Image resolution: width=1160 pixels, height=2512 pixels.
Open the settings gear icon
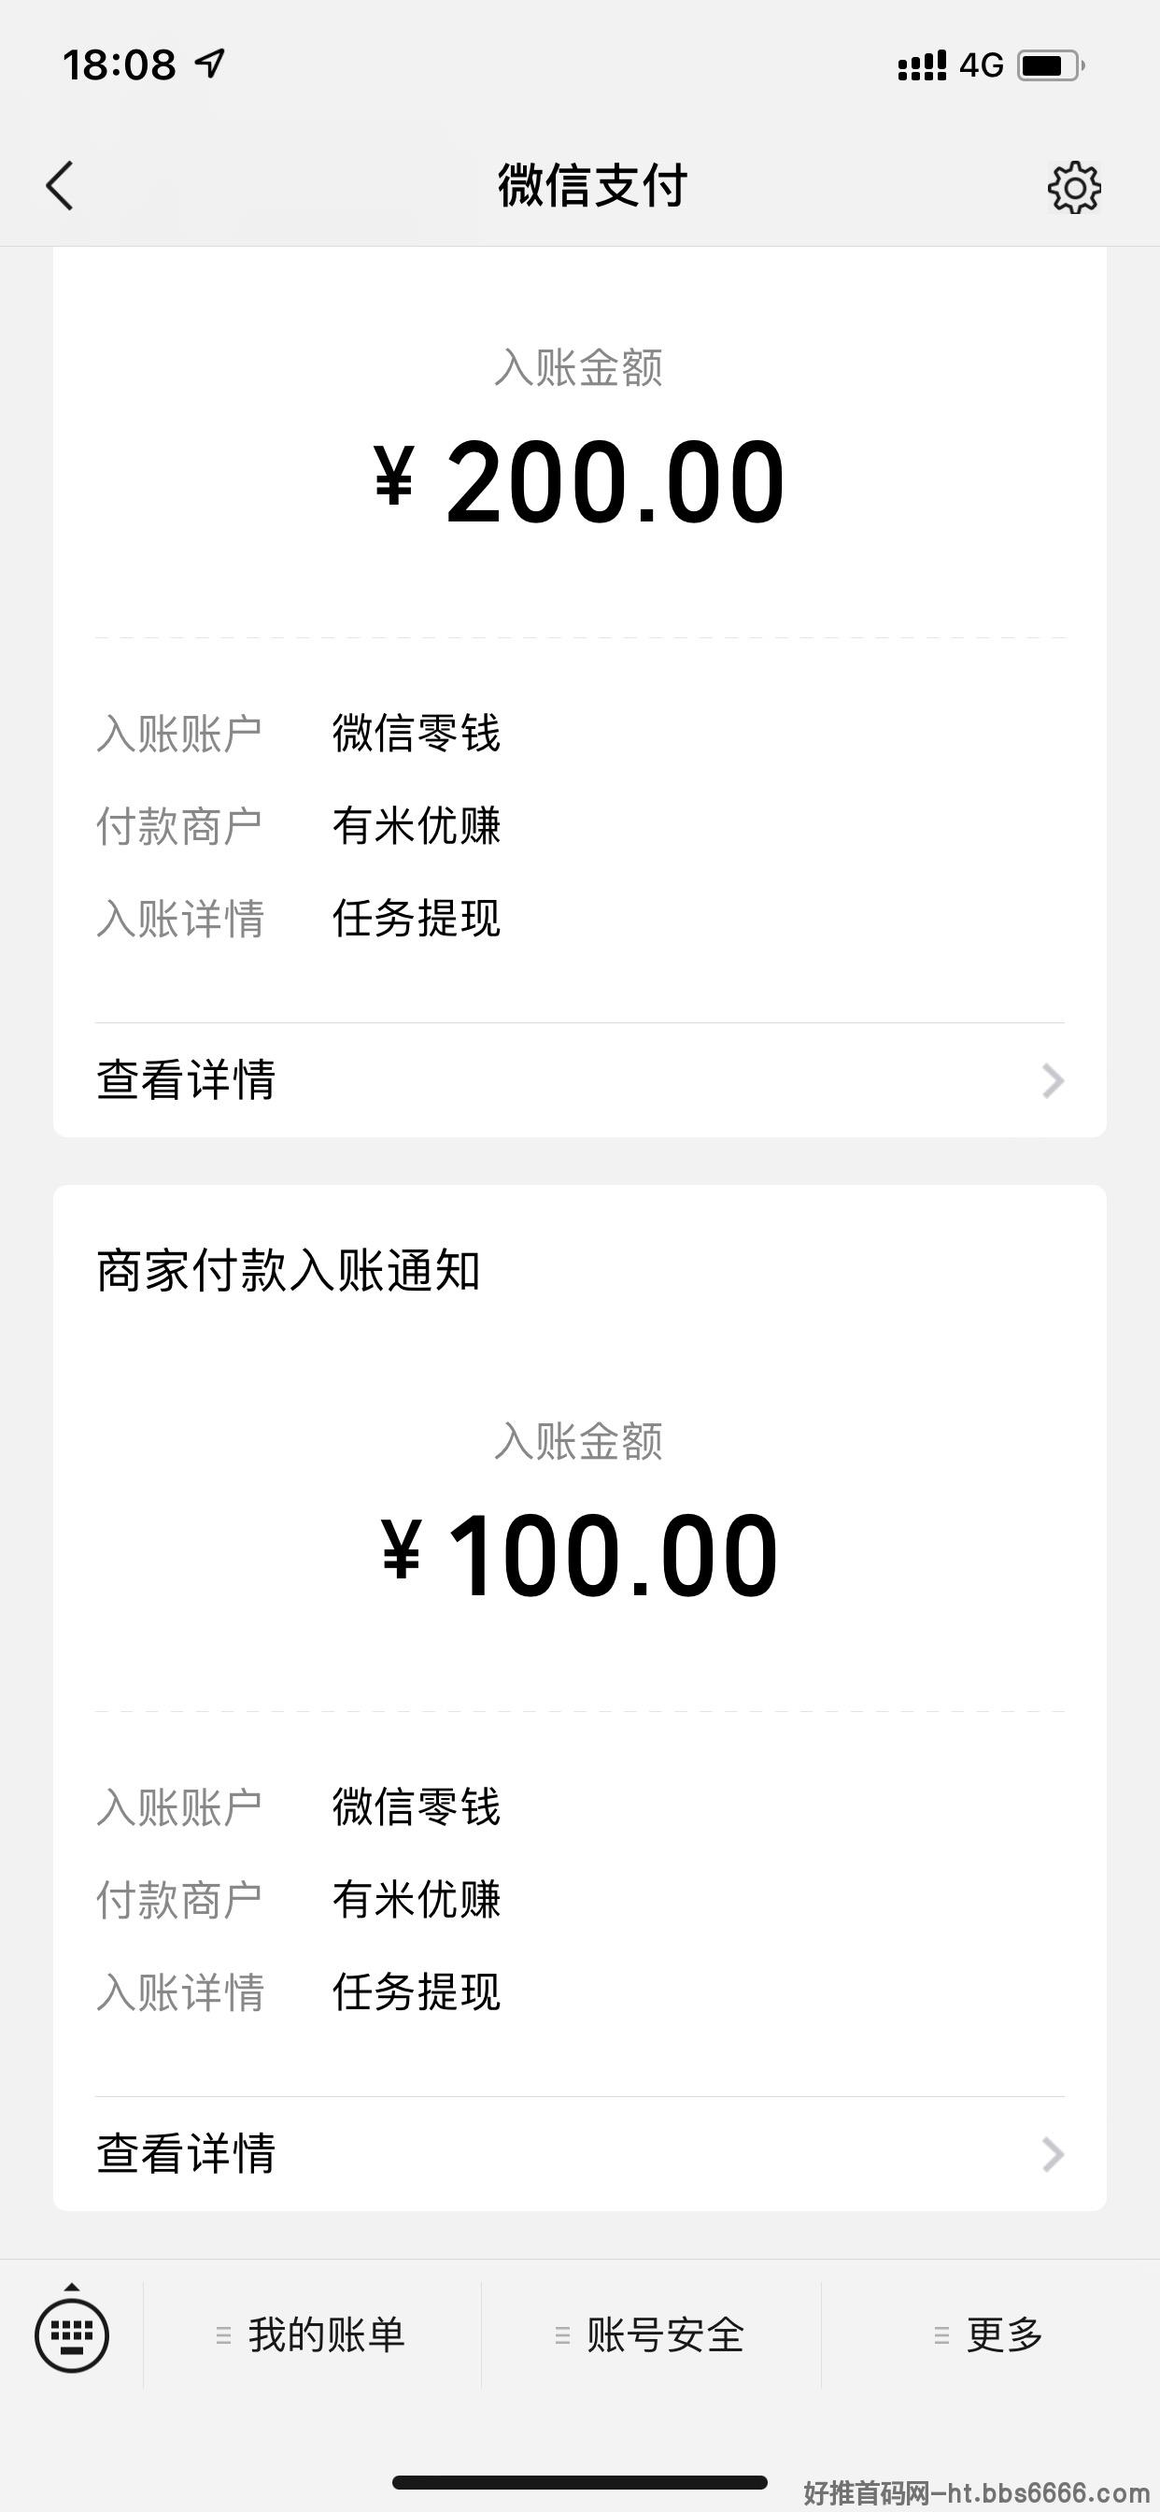pos(1074,186)
